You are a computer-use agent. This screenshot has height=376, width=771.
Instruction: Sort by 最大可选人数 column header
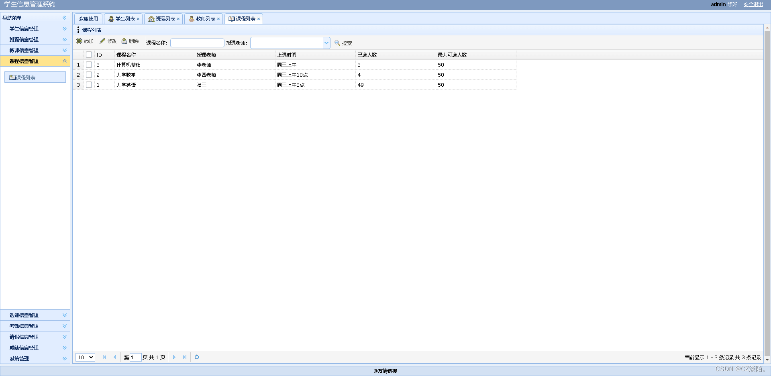click(476, 55)
